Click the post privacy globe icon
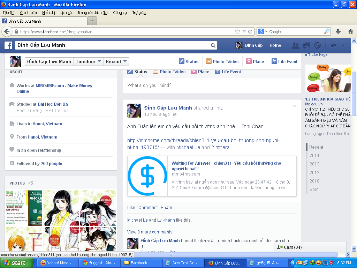The image size is (357, 268). click(x=175, y=114)
